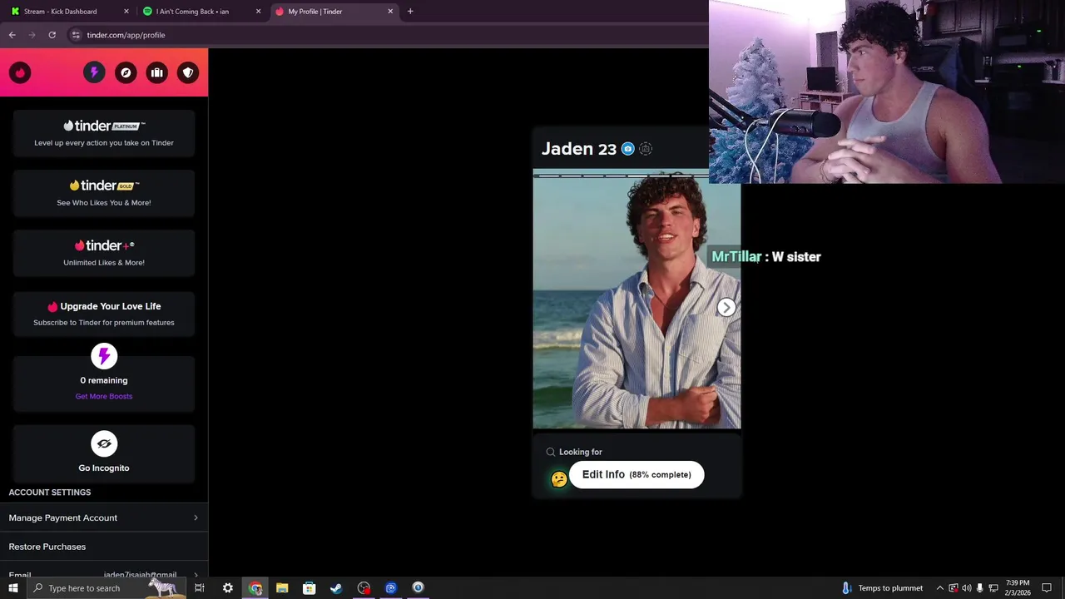Open Microsoft Store from taskbar
Viewport: 1065px width, 599px height.
click(x=309, y=588)
